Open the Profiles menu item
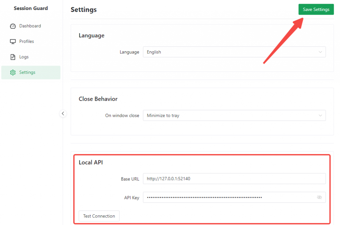This screenshot has width=340, height=225. coord(27,42)
